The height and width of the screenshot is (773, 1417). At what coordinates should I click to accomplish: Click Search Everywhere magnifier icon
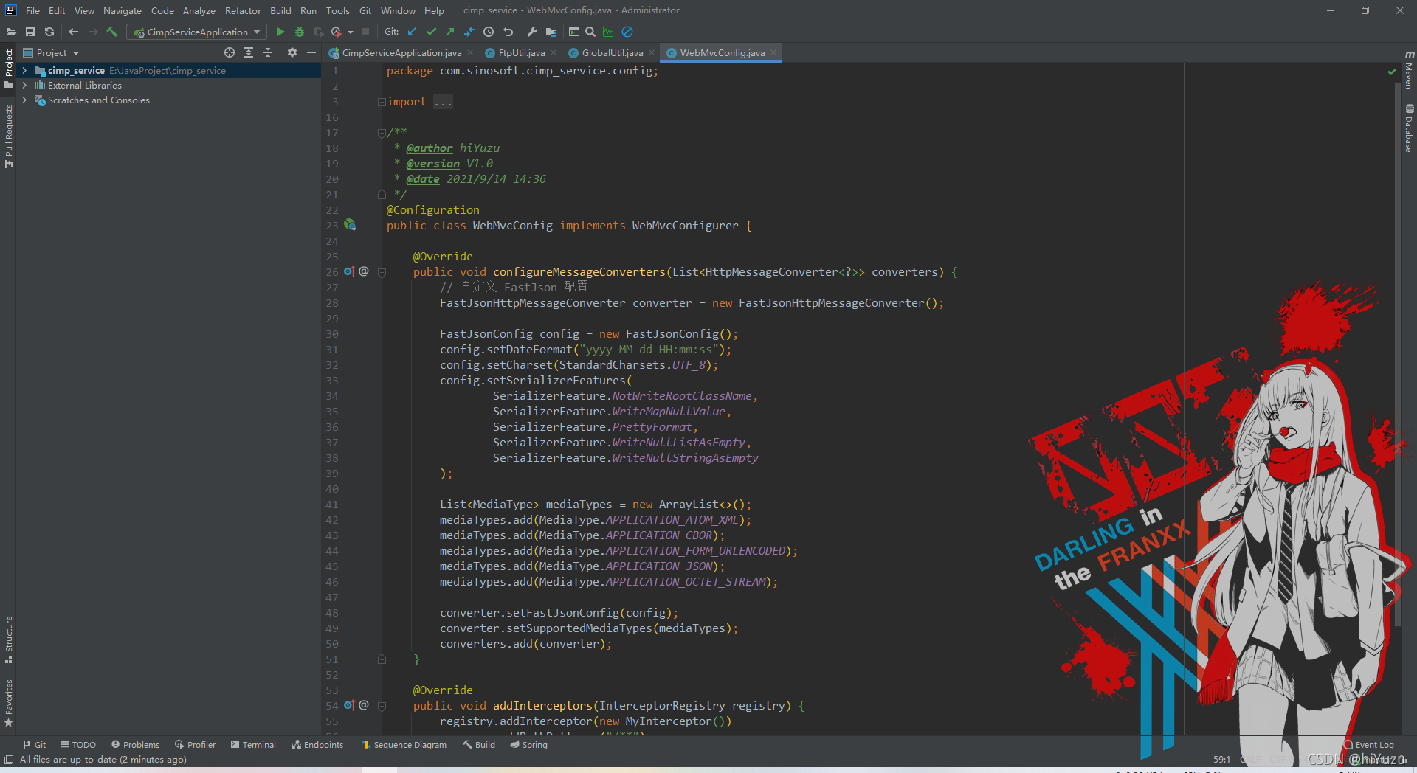click(x=590, y=32)
